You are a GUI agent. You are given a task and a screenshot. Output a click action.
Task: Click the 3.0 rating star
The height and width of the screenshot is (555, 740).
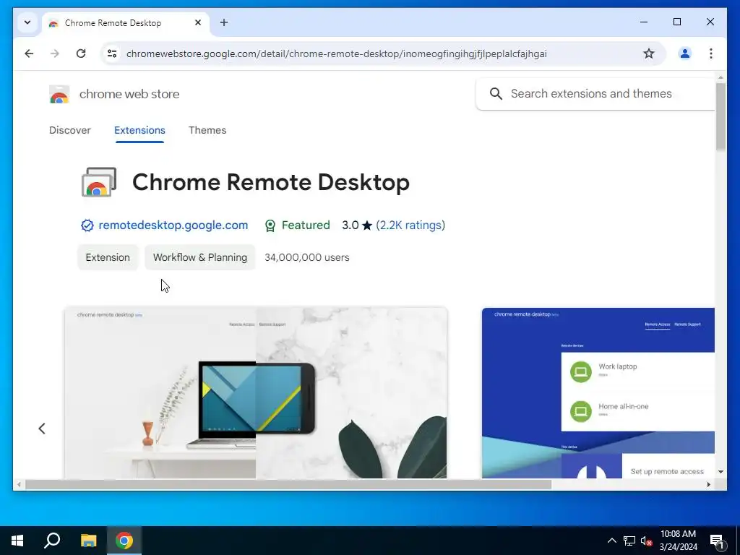pos(366,225)
